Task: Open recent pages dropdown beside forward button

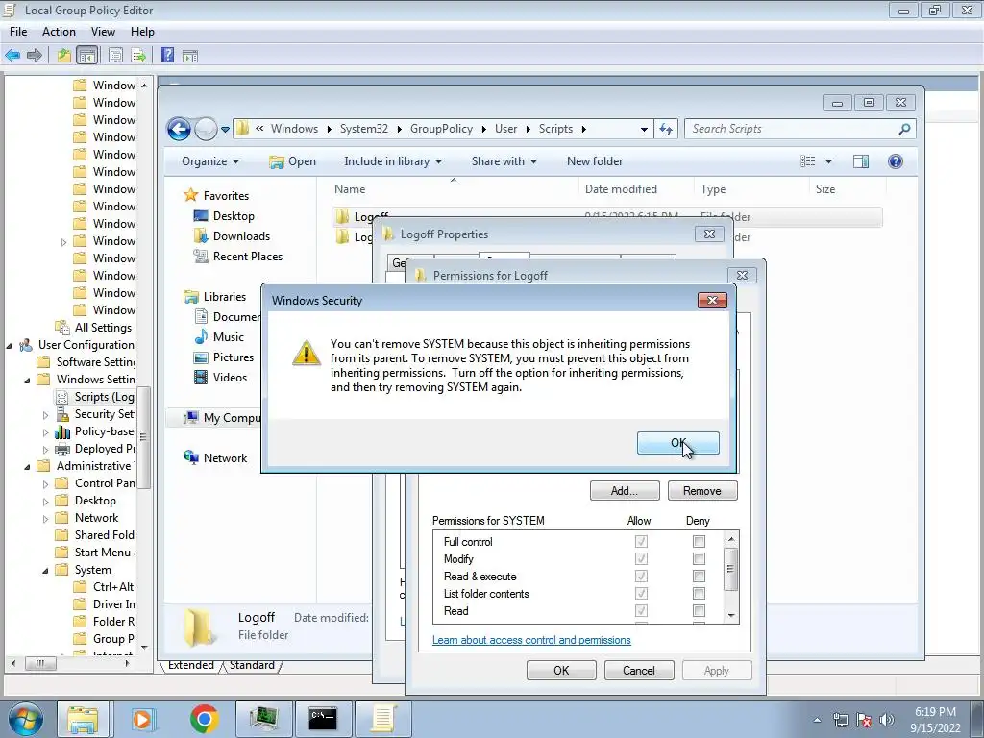Action: point(225,130)
